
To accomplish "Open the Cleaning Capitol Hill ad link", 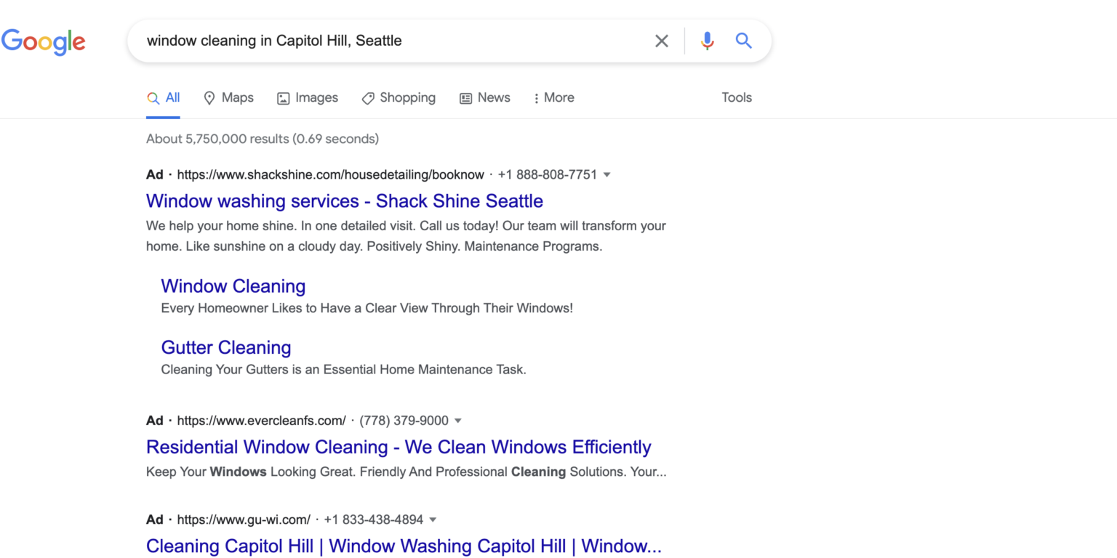I will (x=404, y=546).
